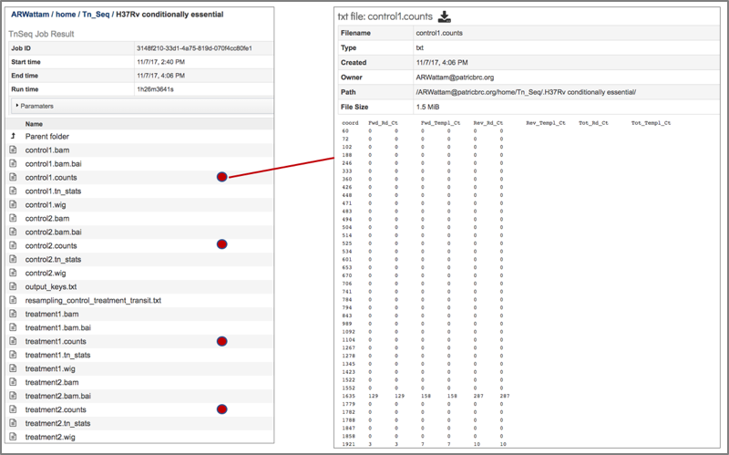Click file icon beside control2.wig
Image resolution: width=729 pixels, height=455 pixels.
13,273
